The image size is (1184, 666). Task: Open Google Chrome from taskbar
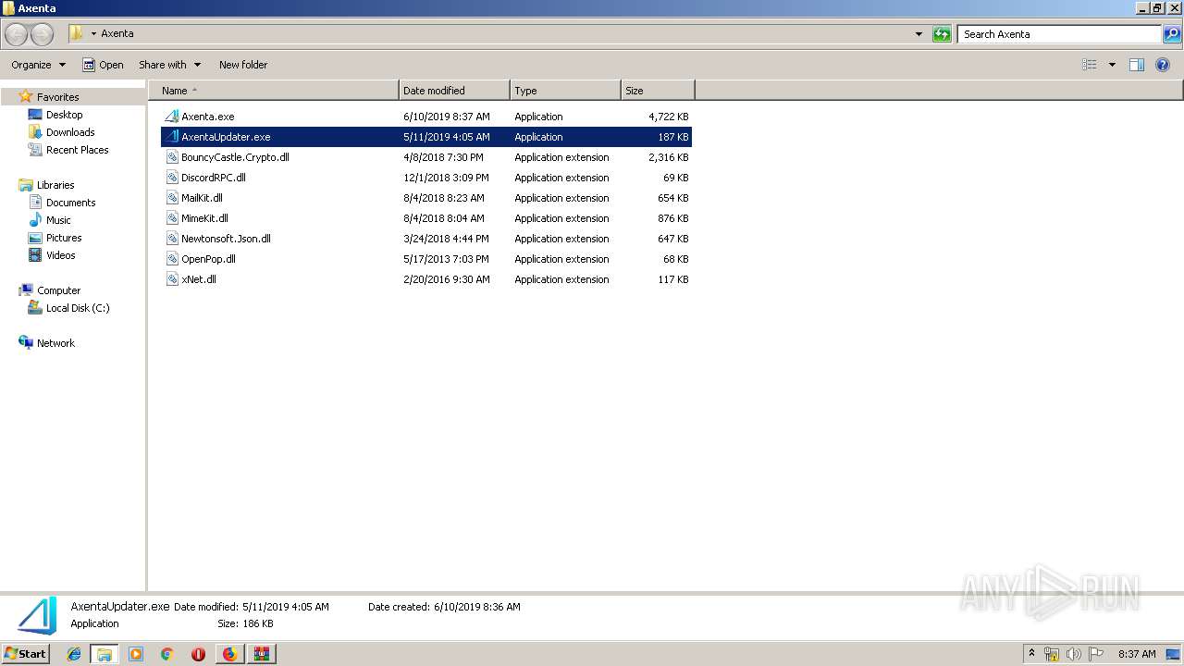click(167, 654)
